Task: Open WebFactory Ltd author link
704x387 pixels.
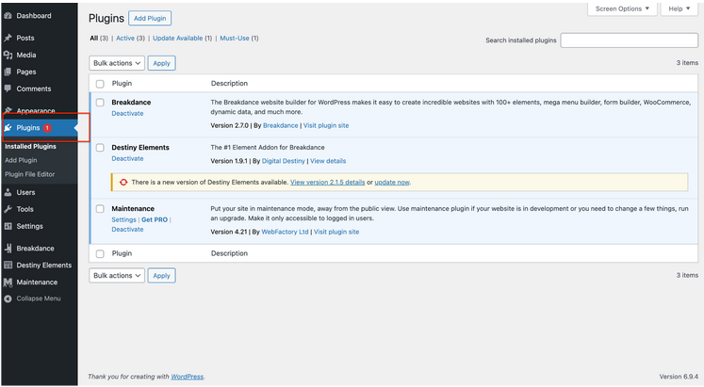Action: 286,232
